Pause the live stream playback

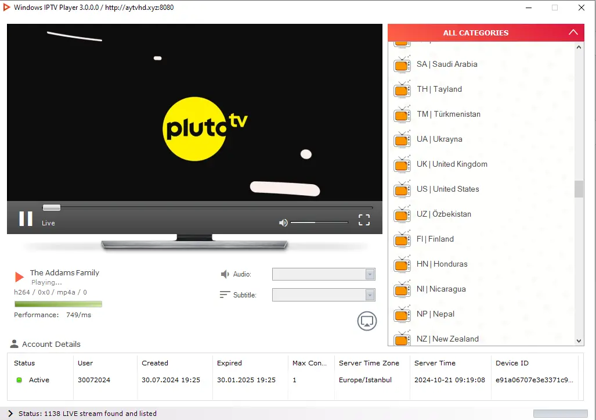coord(26,219)
